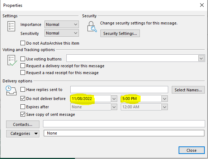
Task: Click the Select Names button
Action: click(188, 90)
